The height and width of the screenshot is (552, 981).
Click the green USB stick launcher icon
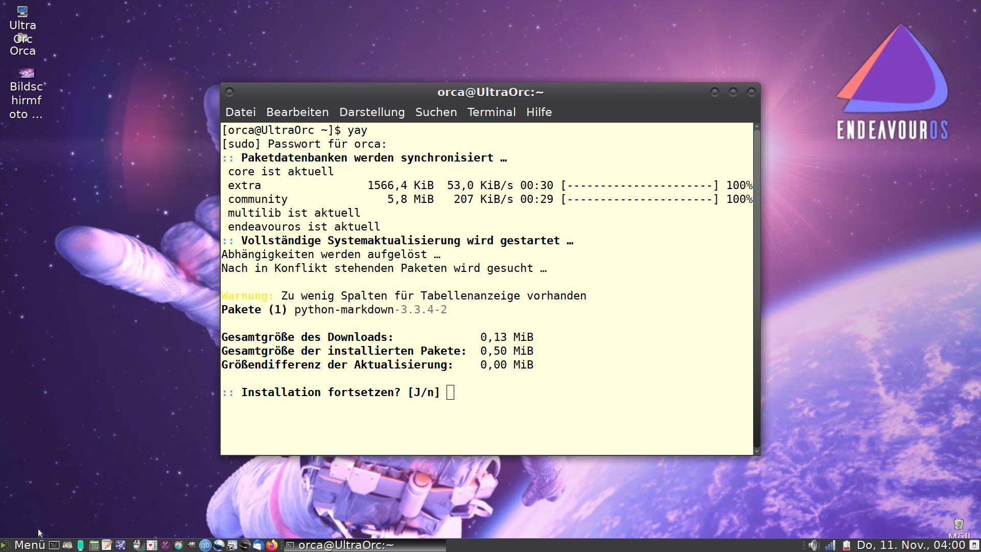pyautogui.click(x=80, y=545)
